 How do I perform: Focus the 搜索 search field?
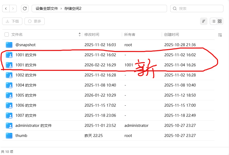click(197, 8)
